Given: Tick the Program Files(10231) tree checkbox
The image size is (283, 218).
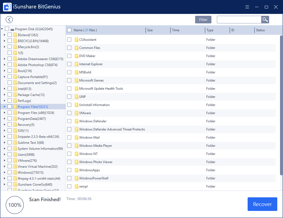Looking at the screenshot, I should point(10,106).
